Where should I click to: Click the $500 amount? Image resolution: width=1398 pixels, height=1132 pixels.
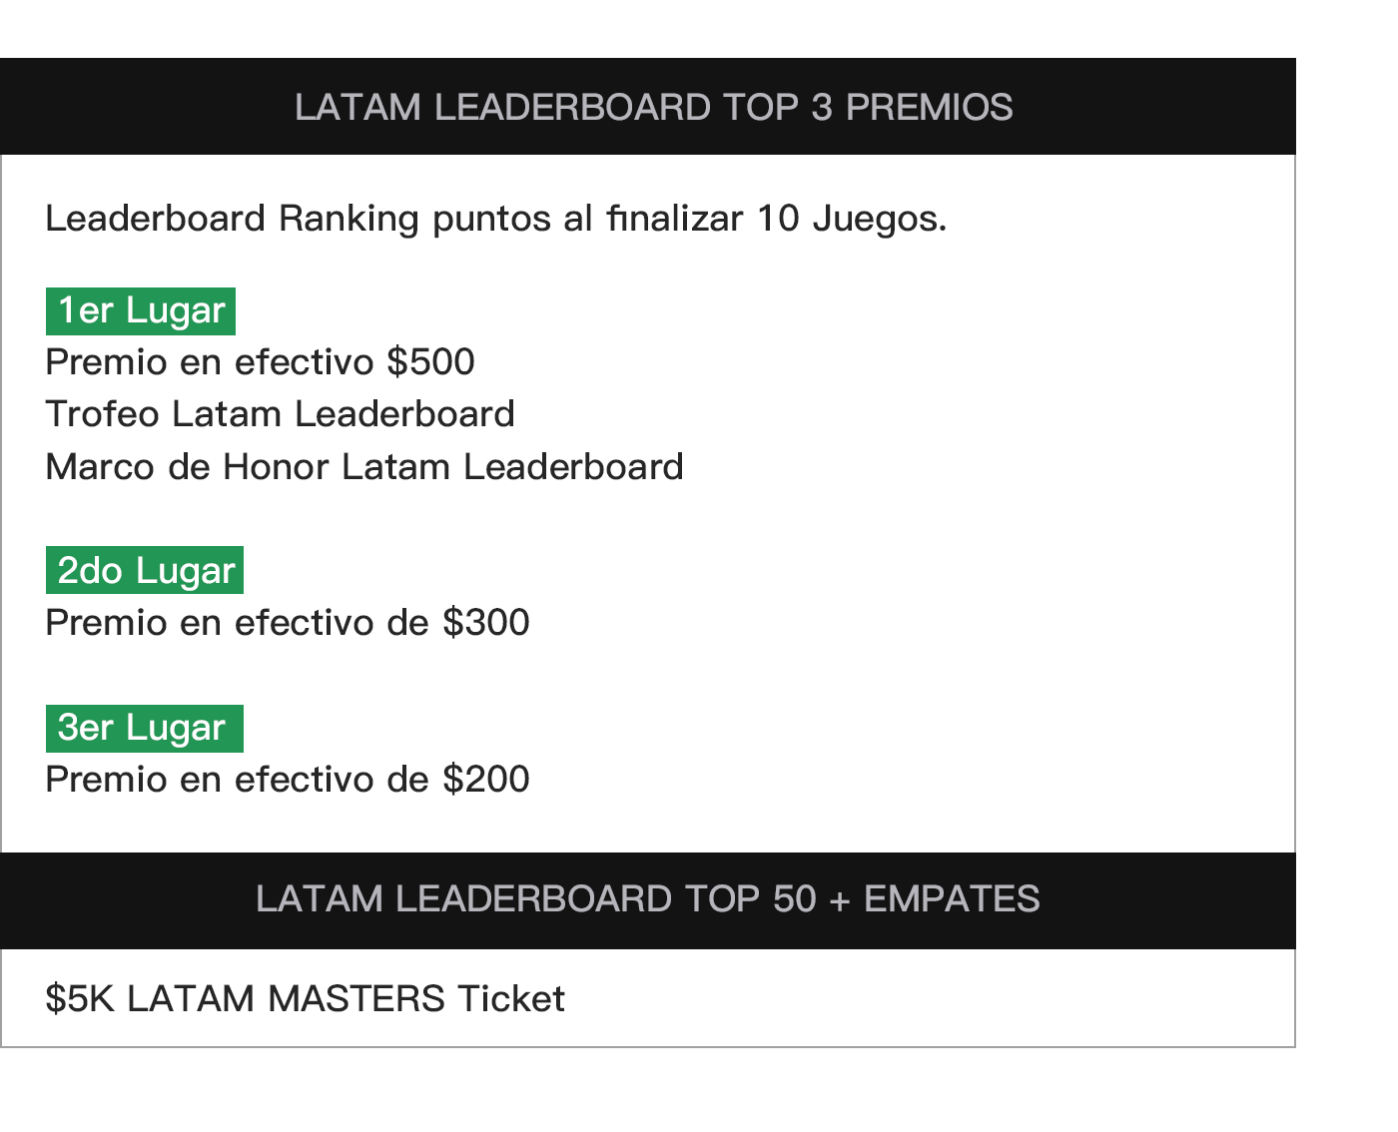click(x=431, y=362)
